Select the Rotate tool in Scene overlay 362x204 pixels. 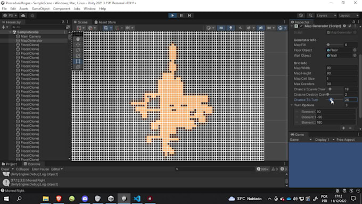pos(78,50)
